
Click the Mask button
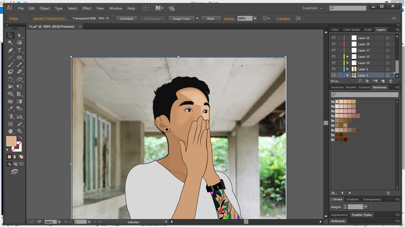pyautogui.click(x=211, y=18)
